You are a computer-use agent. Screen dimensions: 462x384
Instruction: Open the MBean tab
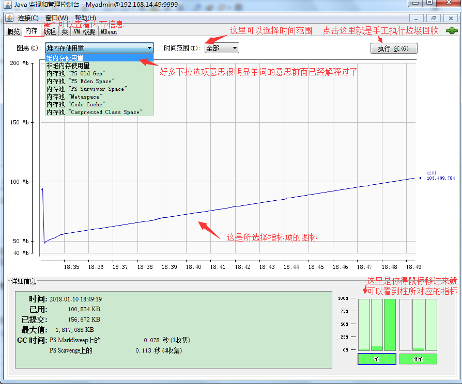[x=108, y=31]
